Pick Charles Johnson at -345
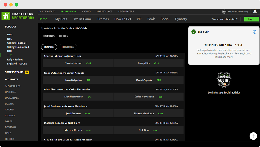The width and height of the screenshot is (260, 147). coord(78,63)
